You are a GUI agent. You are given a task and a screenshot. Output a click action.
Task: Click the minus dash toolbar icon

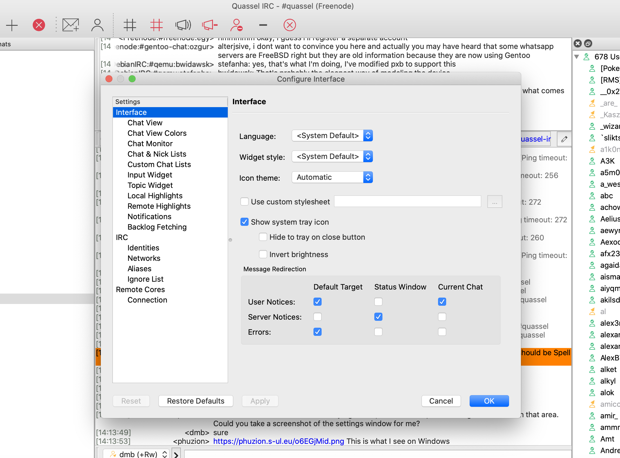pyautogui.click(x=263, y=25)
